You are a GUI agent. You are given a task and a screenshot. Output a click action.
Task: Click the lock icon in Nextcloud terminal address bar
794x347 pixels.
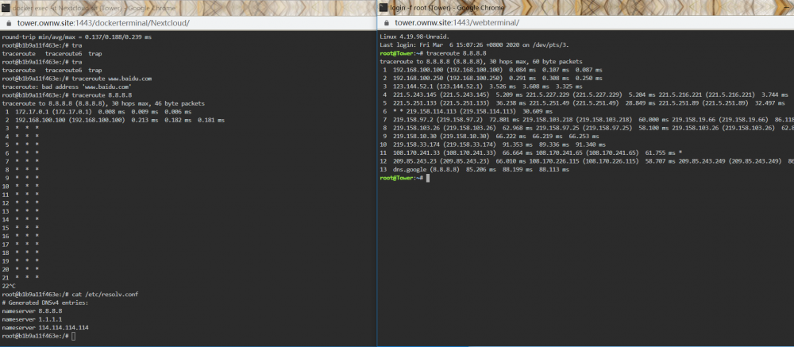coord(8,23)
